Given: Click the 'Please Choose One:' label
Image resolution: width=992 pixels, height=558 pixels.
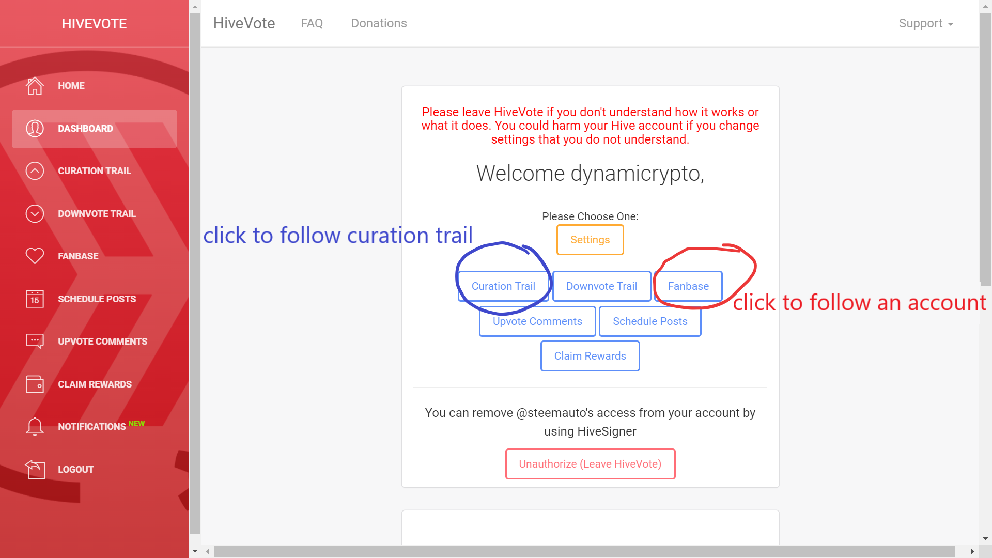Looking at the screenshot, I should click(590, 216).
